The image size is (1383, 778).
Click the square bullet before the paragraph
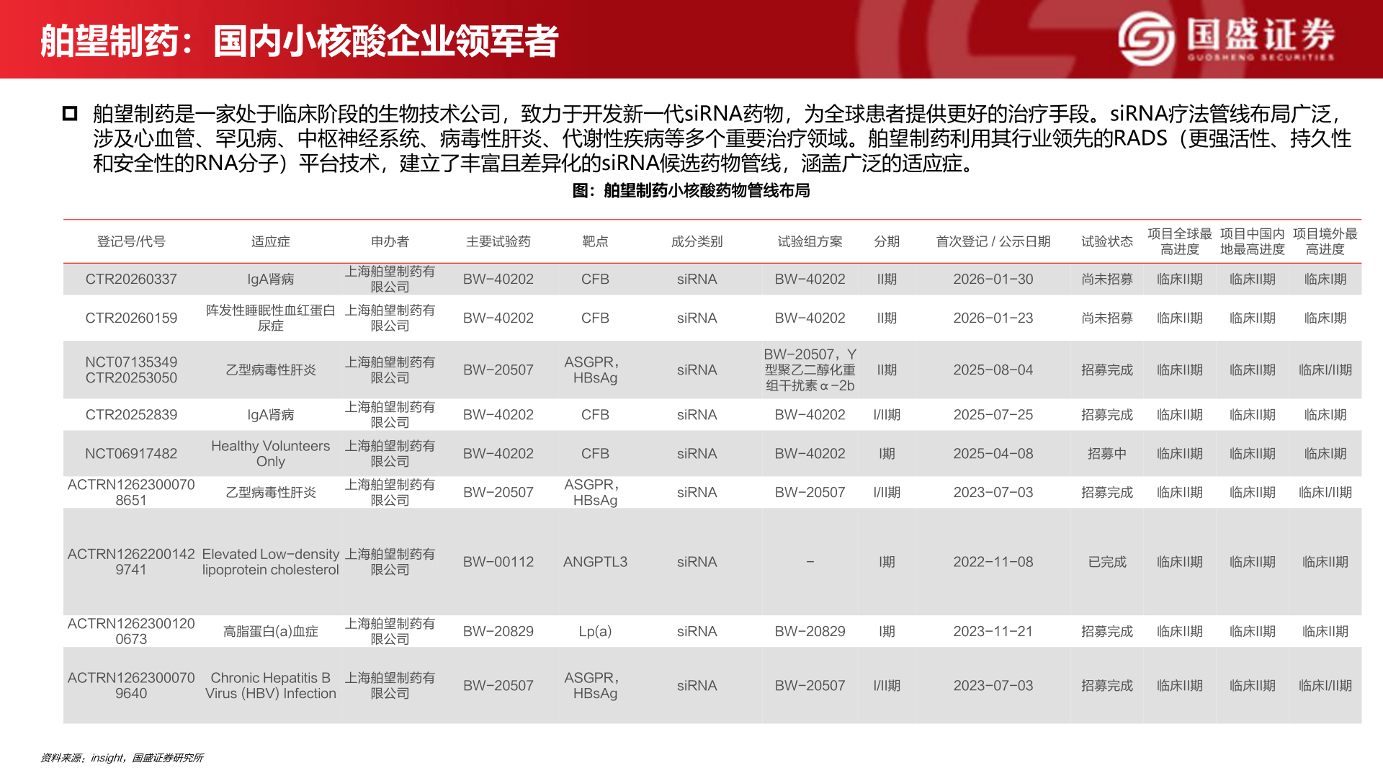click(70, 113)
